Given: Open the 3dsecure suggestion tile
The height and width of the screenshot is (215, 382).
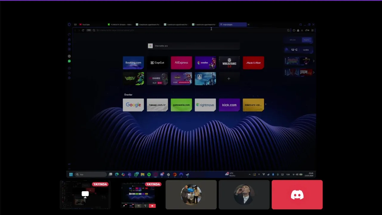Looking at the screenshot, I should point(253,105).
